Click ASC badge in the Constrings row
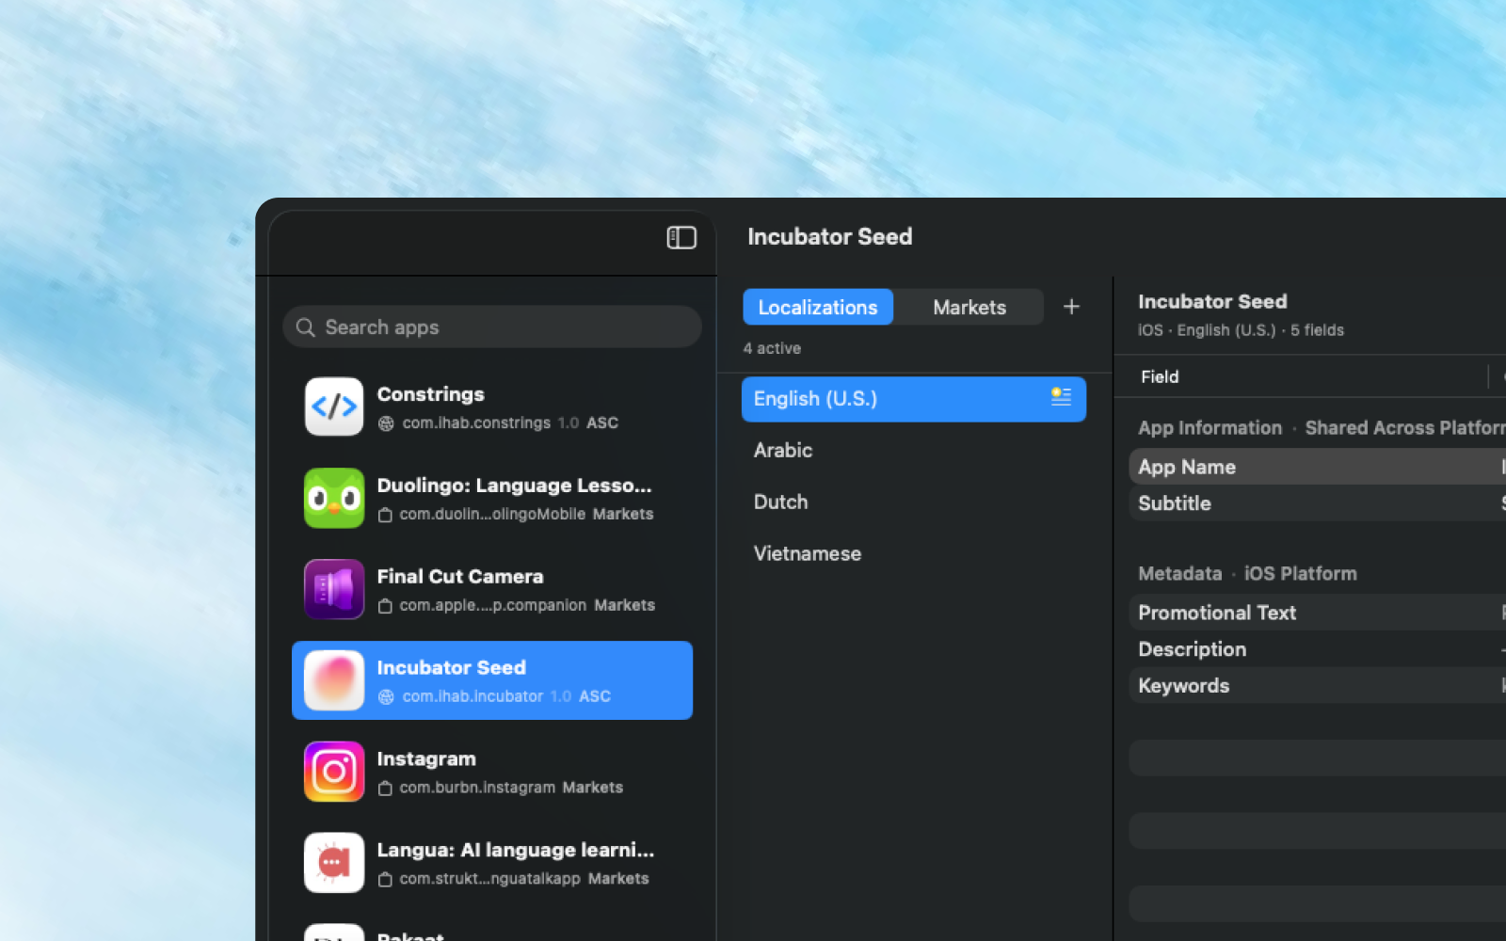The image size is (1506, 941). coord(602,423)
